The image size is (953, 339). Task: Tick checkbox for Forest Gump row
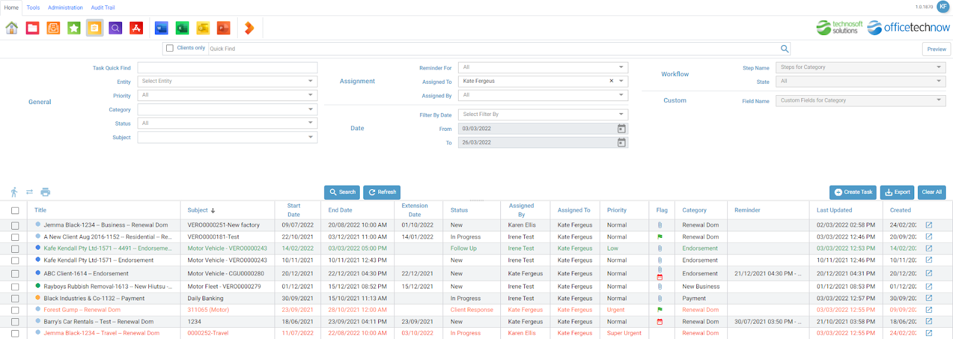pos(15,310)
